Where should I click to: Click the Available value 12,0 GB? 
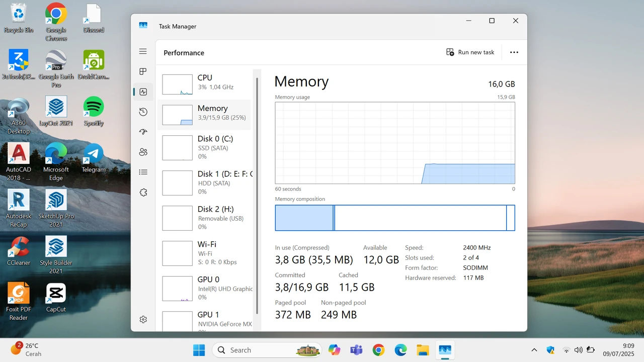pyautogui.click(x=381, y=259)
